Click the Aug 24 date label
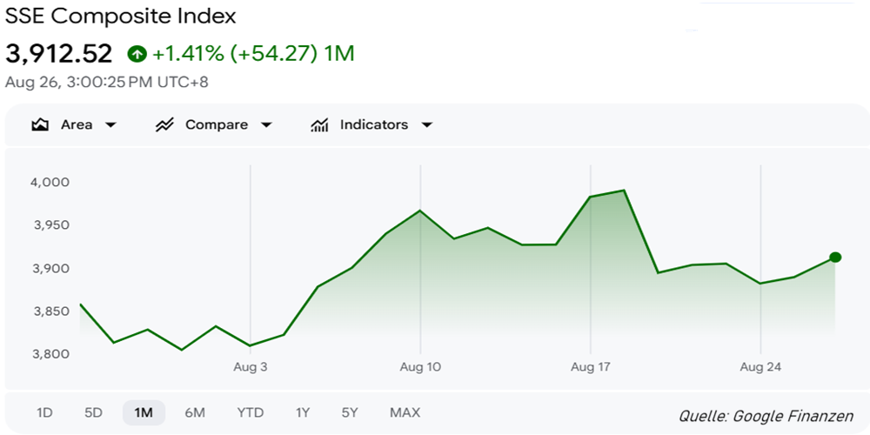 pyautogui.click(x=760, y=367)
